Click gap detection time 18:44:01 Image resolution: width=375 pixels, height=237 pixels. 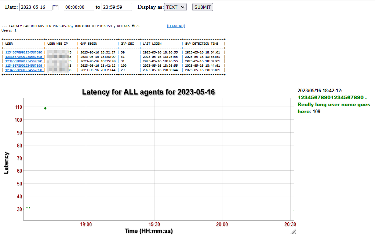202,66
